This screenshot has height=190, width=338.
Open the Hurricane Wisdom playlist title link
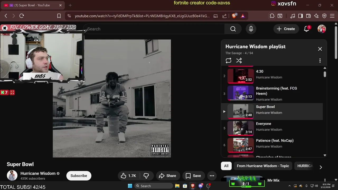(255, 46)
